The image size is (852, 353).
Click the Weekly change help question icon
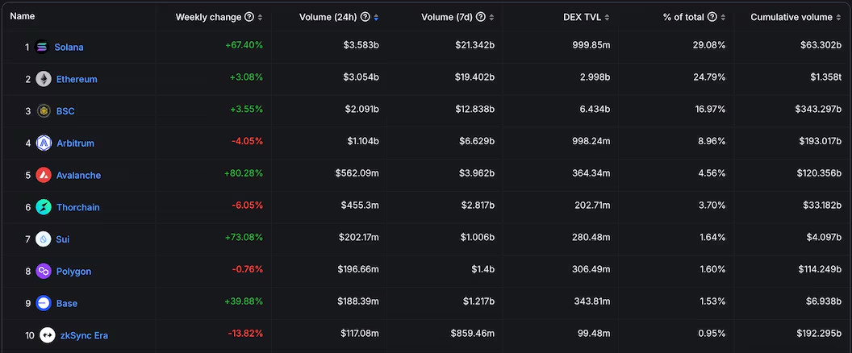coord(248,17)
